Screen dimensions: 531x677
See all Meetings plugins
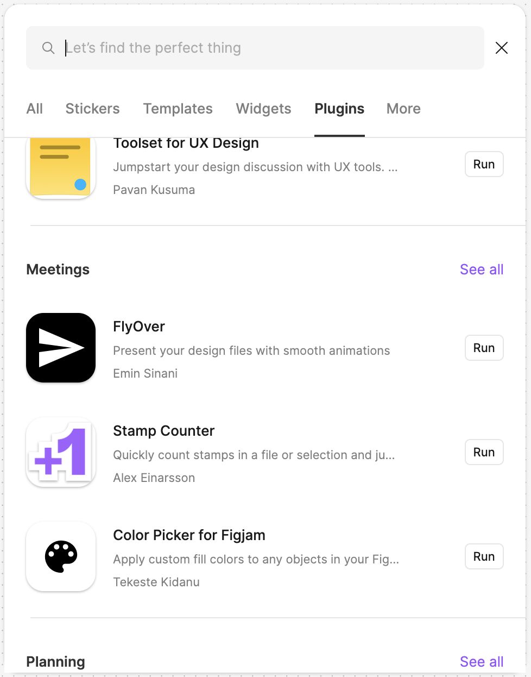[482, 269]
